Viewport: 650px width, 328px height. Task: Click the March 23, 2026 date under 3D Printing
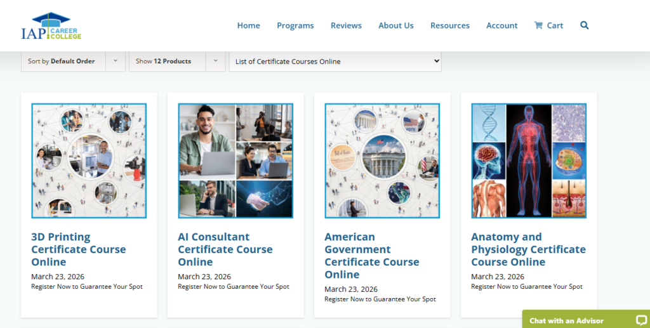tap(58, 277)
